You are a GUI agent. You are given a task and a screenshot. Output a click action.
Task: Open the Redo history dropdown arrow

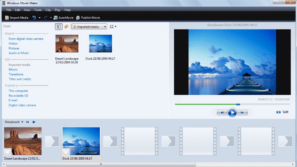(x=50, y=18)
